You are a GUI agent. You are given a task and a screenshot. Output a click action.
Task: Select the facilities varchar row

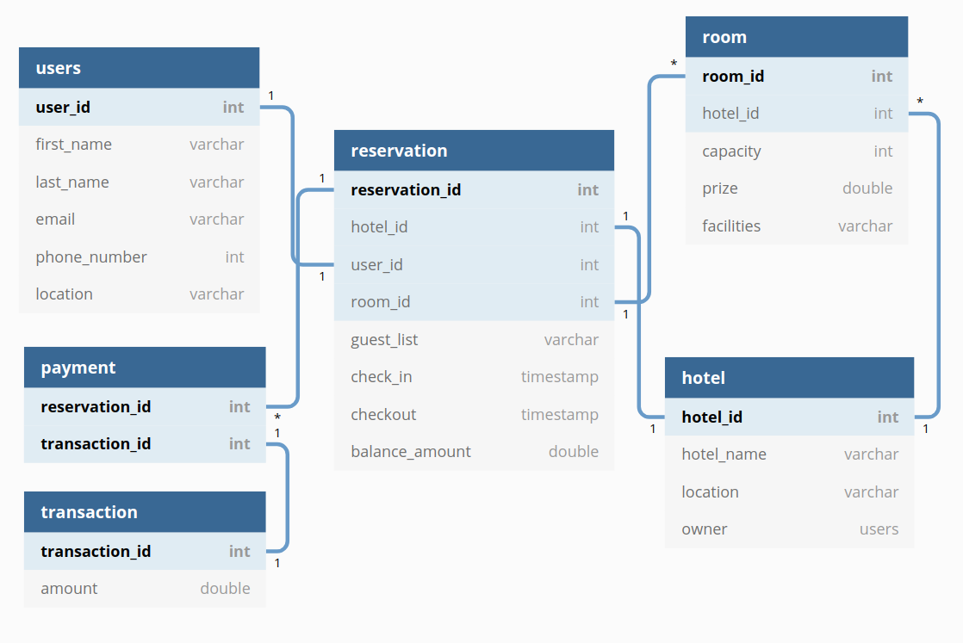click(x=797, y=226)
